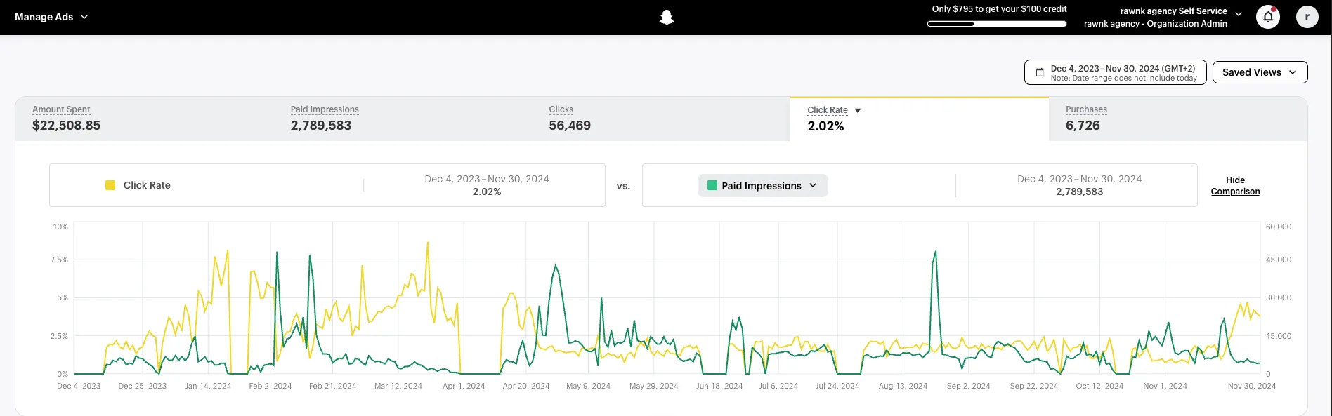The width and height of the screenshot is (1332, 416).
Task: Open the Manage Ads menu
Action: [x=51, y=17]
